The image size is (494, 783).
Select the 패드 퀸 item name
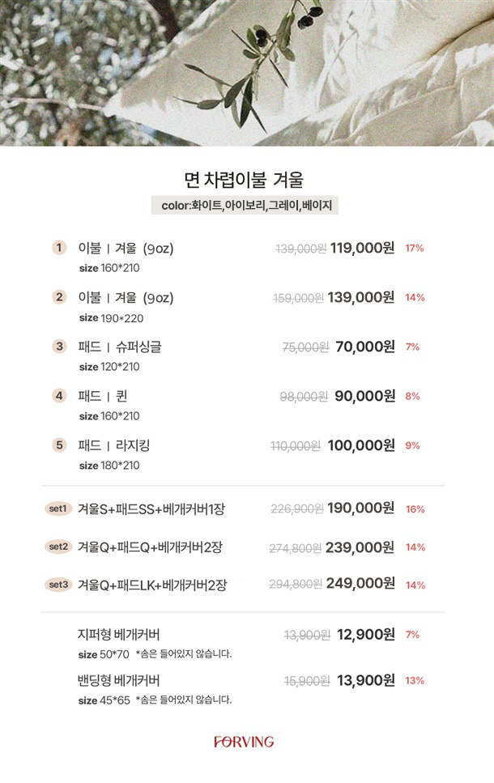click(103, 396)
